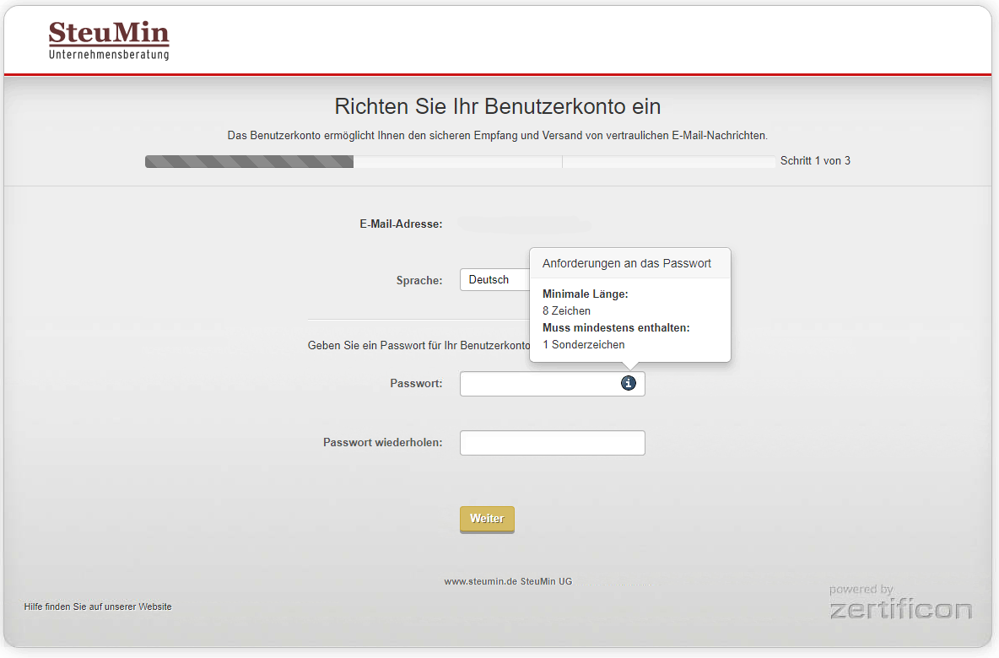Click the SteuMin UG footer text
This screenshot has height=658, width=999.
click(x=546, y=581)
